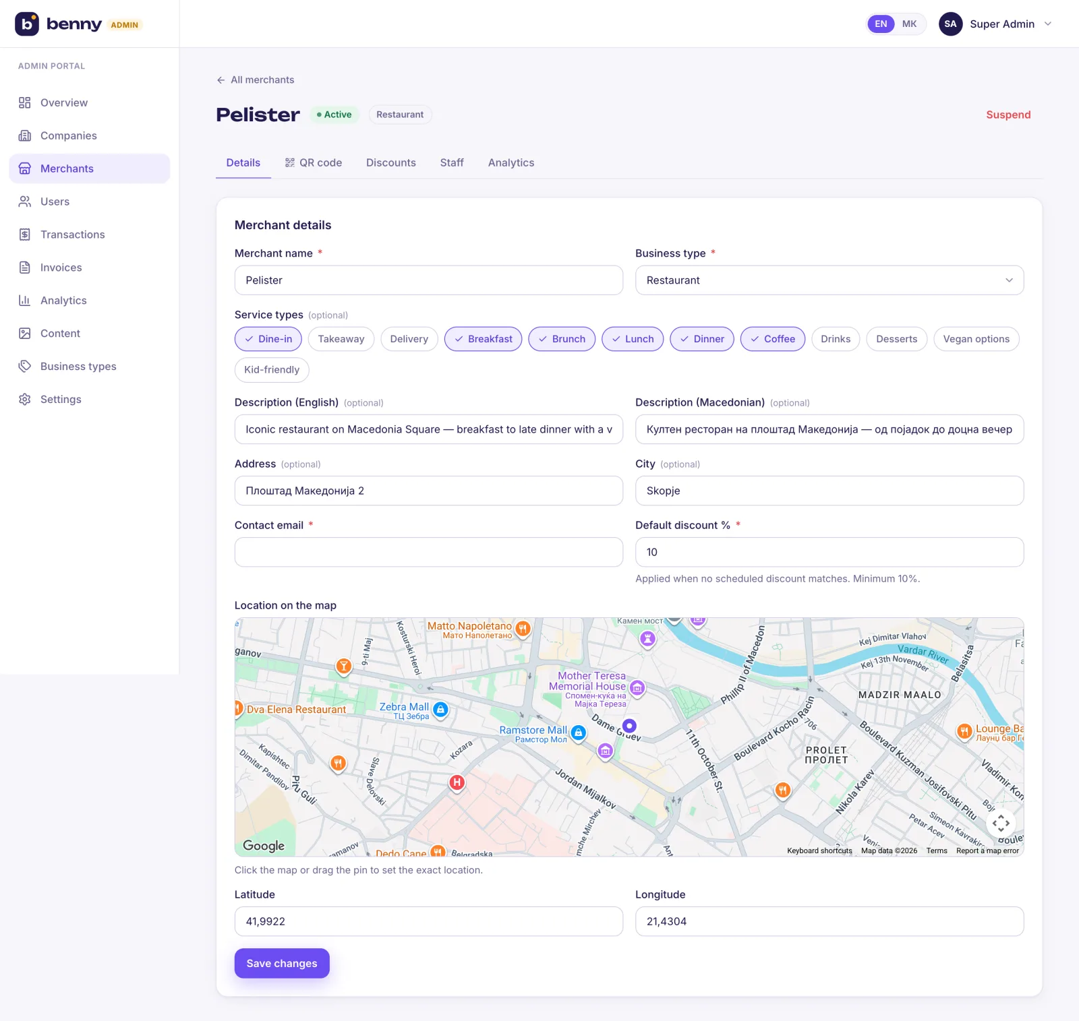Click the hospital H map marker
The image size is (1079, 1021).
457,783
